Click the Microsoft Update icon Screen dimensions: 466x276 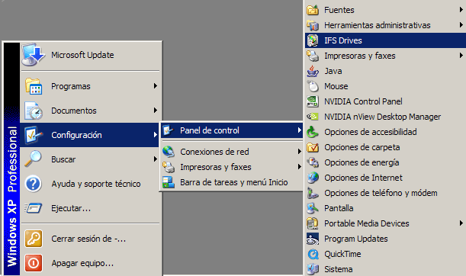pos(33,55)
